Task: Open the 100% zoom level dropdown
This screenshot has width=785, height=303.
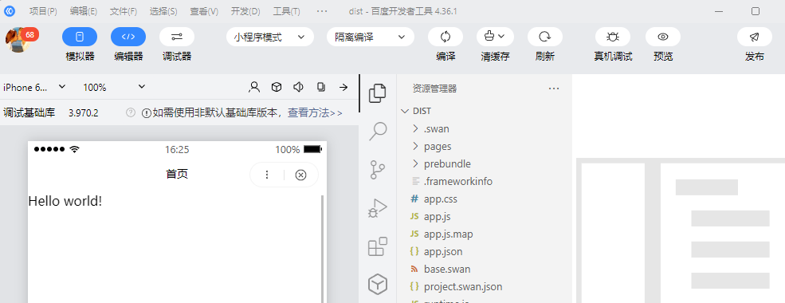Action: point(114,87)
